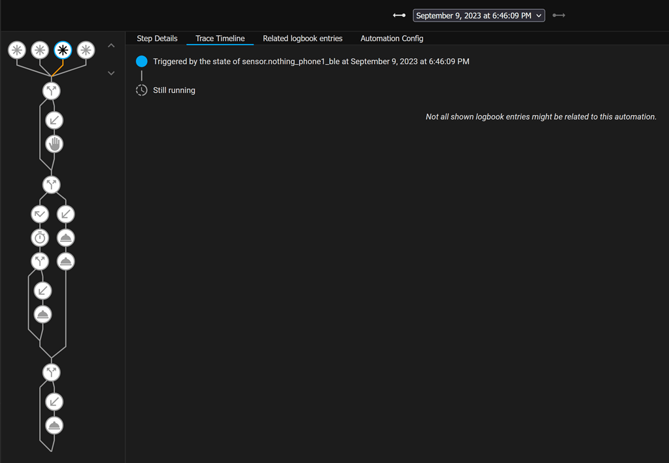
Task: Open the bottom call-service node in the graph
Action: pyautogui.click(x=54, y=425)
